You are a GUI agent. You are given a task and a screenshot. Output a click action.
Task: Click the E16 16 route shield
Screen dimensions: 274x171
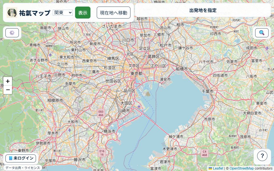point(102,153)
